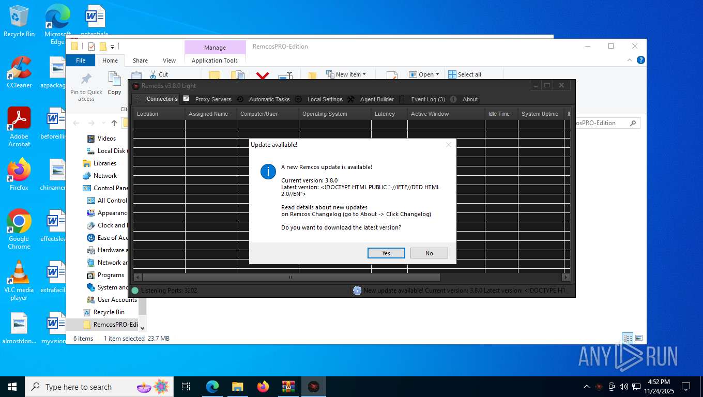Open Google Chrome desktop shortcut
The image size is (703, 397).
click(x=19, y=230)
